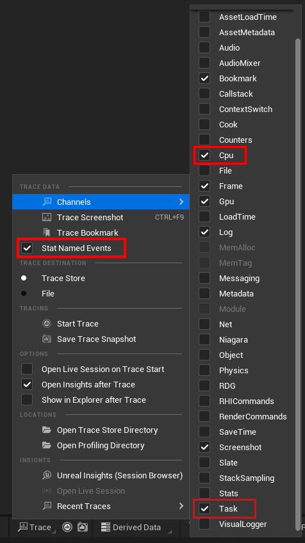Viewport: 305px width, 543px height.
Task: Open the Trace dropdown in bottom bar
Action: [x=37, y=527]
